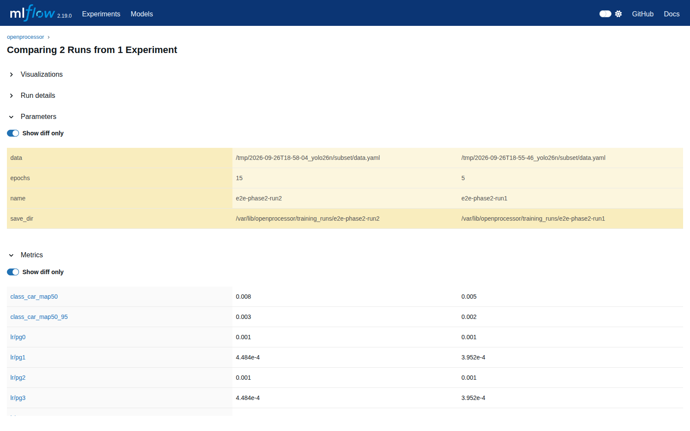Open the lr/pg3 metric link
Screen dimensions: 690x431
click(x=18, y=398)
